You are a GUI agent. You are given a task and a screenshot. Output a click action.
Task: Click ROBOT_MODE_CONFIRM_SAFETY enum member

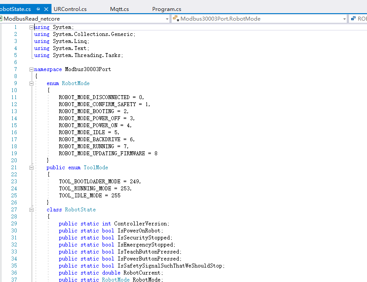(97, 104)
